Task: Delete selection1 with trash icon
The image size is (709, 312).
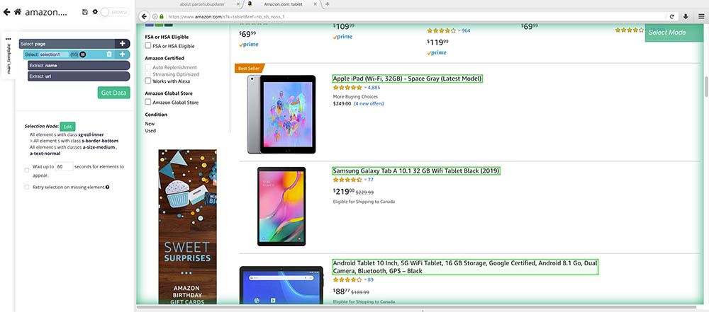Action: tap(109, 54)
